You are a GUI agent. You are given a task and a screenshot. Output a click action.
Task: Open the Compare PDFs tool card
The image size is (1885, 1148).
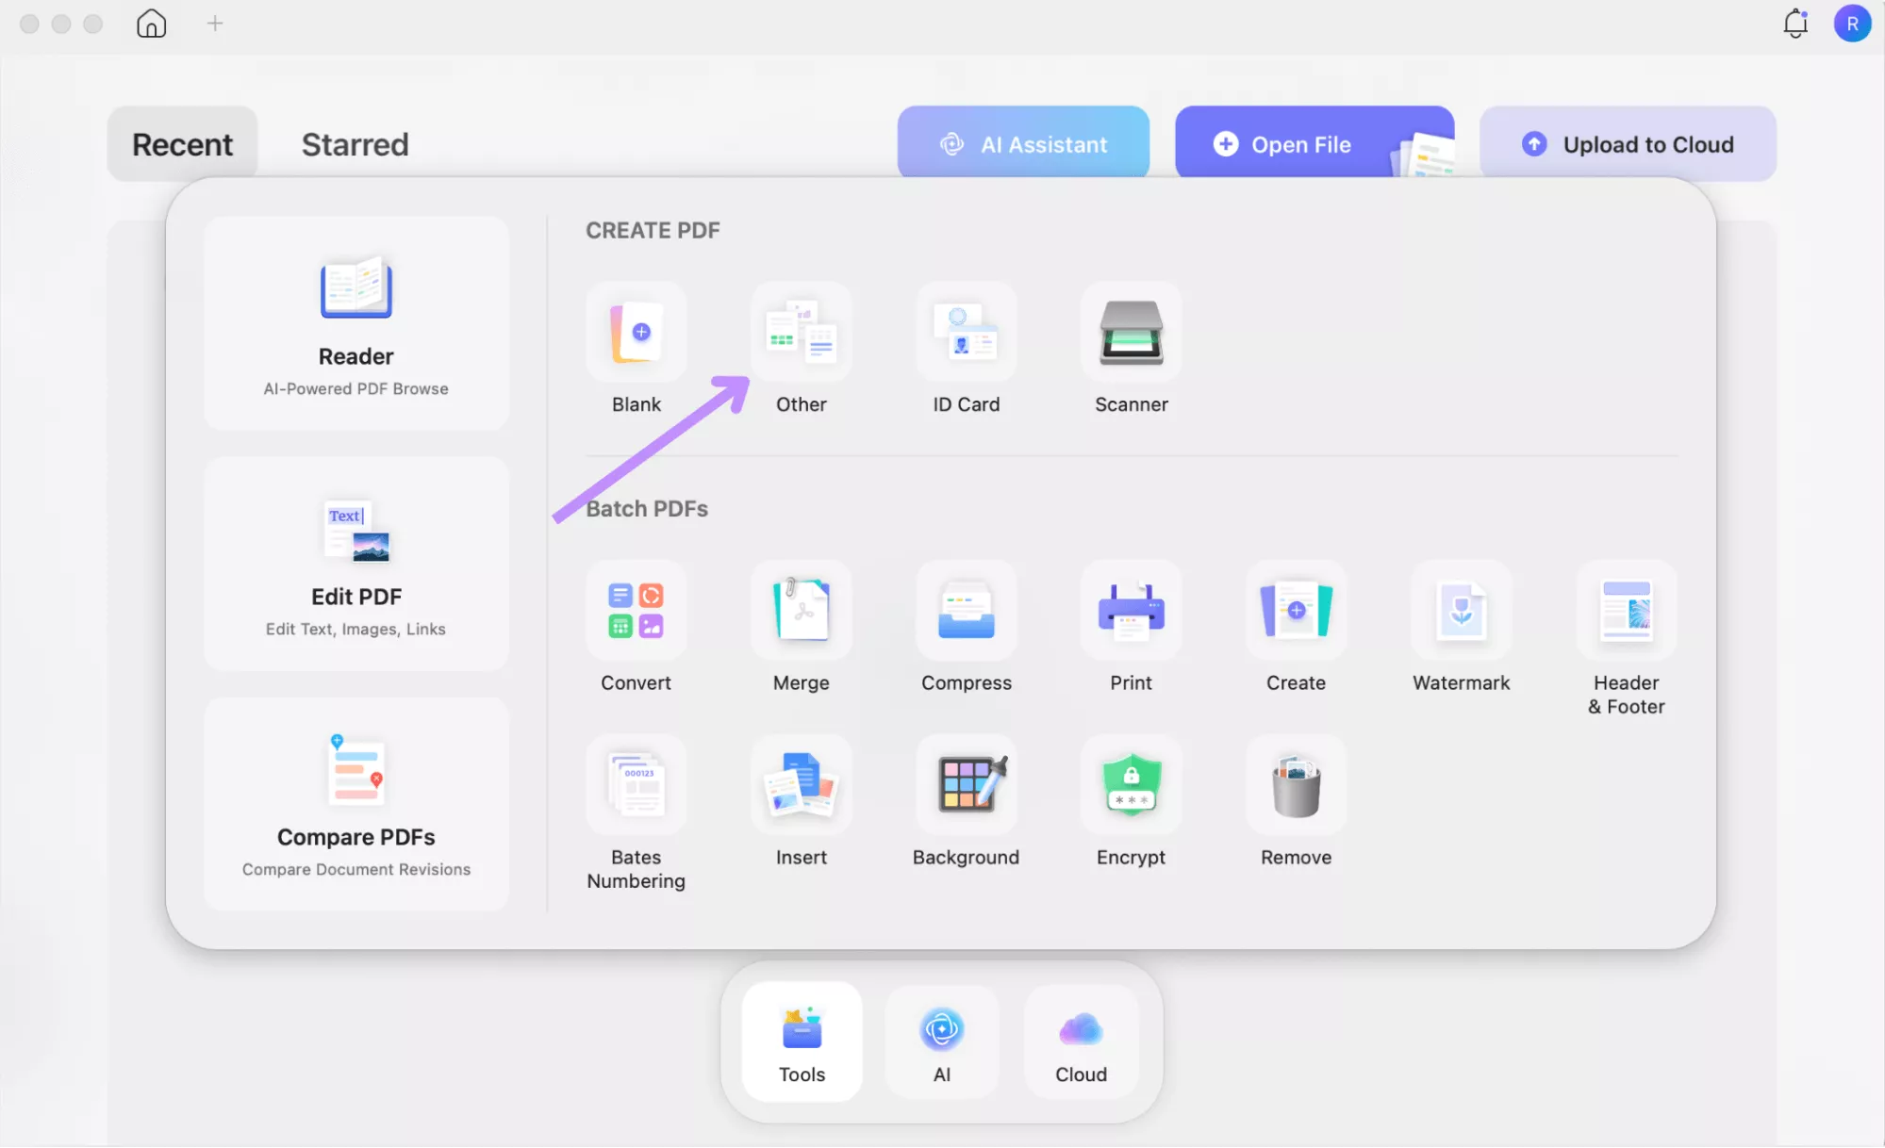pos(356,804)
